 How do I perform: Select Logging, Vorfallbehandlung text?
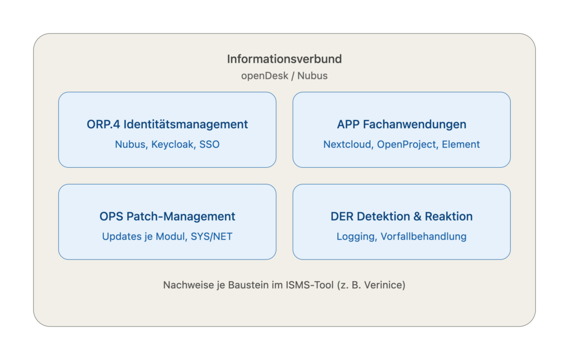[x=401, y=236]
